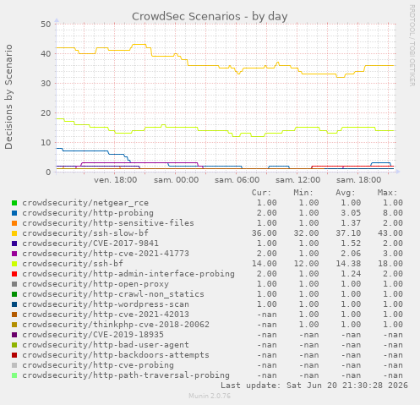Click the Cur: column header
This screenshot has height=405, width=420.
[x=261, y=193]
